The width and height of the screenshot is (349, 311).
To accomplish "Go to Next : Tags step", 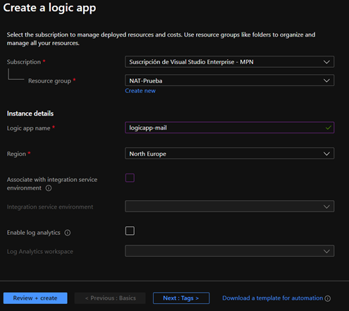I will [181, 298].
